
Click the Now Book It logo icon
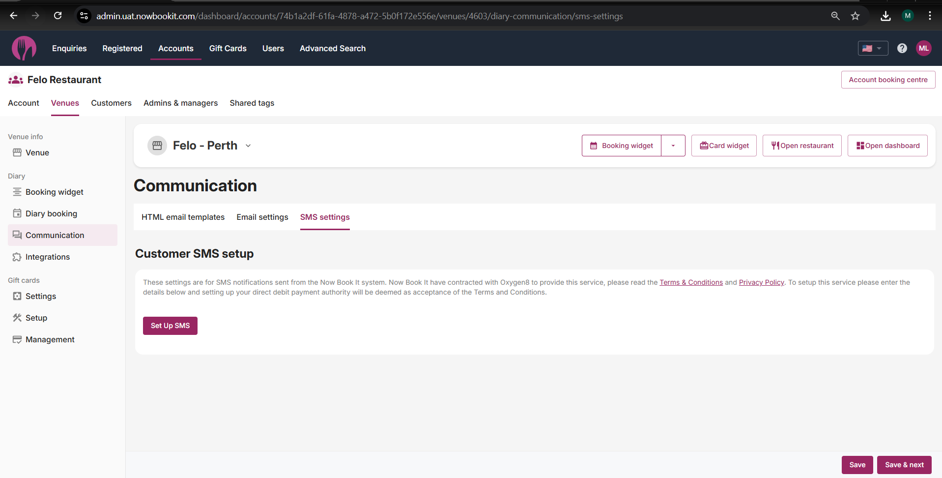pos(24,48)
